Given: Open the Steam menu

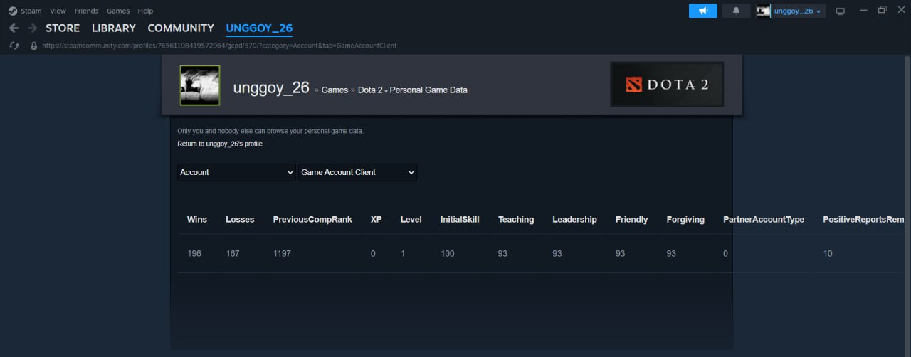Looking at the screenshot, I should pyautogui.click(x=31, y=11).
